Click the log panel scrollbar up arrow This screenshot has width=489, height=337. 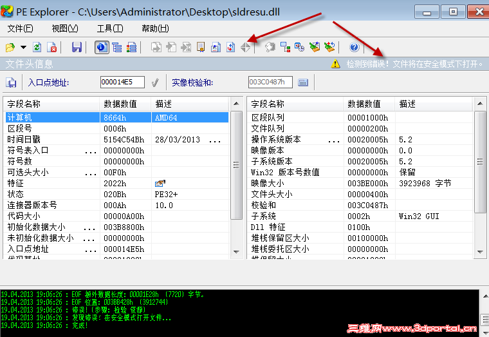486,296
